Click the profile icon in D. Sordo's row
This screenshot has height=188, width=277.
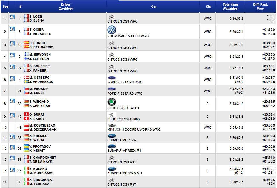(x=12, y=44)
